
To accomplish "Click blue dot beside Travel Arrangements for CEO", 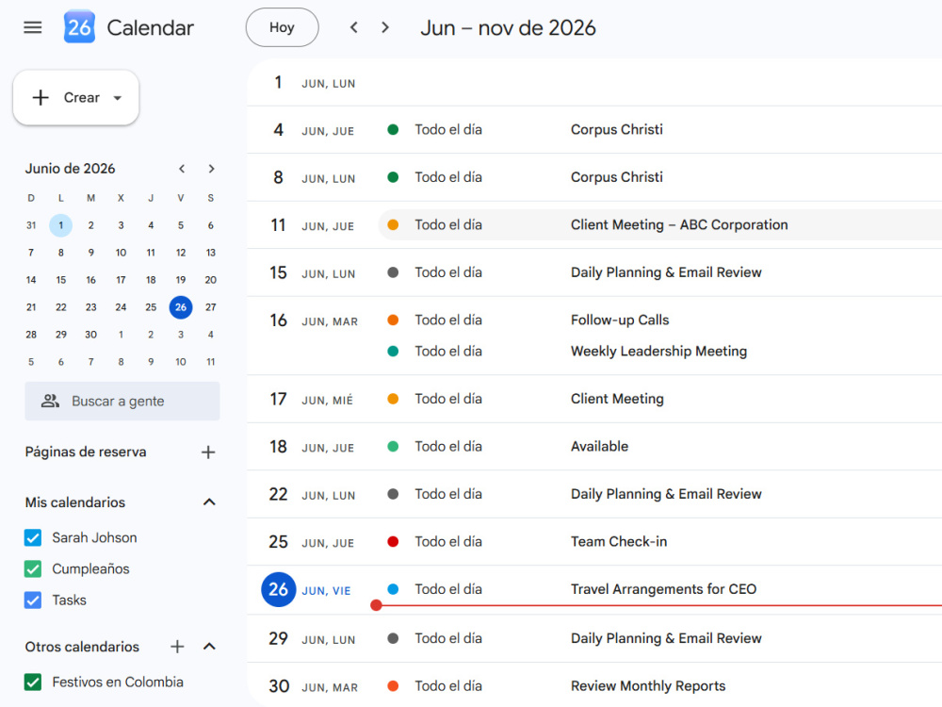I will (x=393, y=589).
